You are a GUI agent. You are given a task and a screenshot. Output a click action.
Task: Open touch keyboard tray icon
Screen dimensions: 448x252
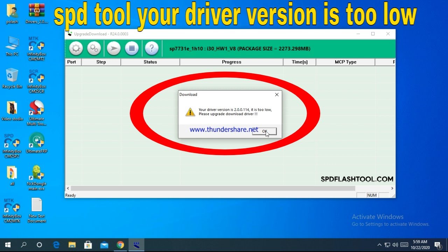click(x=404, y=245)
